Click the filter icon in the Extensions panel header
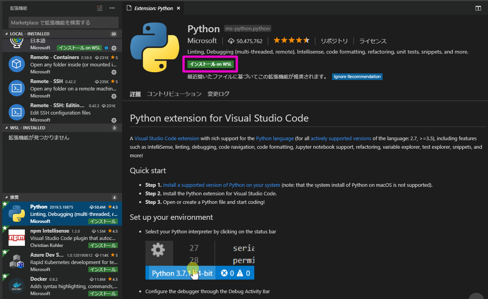 (x=100, y=8)
